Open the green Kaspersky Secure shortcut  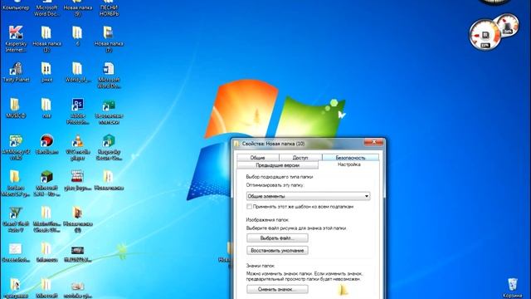point(109,147)
